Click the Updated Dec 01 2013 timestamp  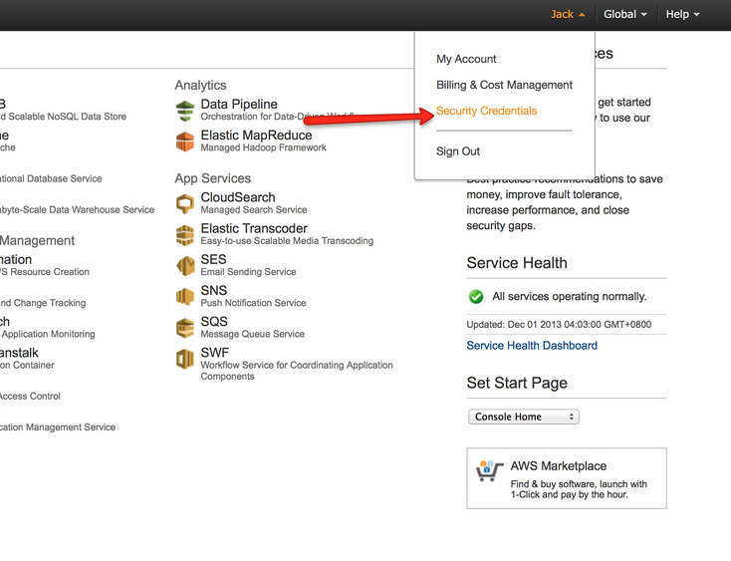tap(559, 325)
